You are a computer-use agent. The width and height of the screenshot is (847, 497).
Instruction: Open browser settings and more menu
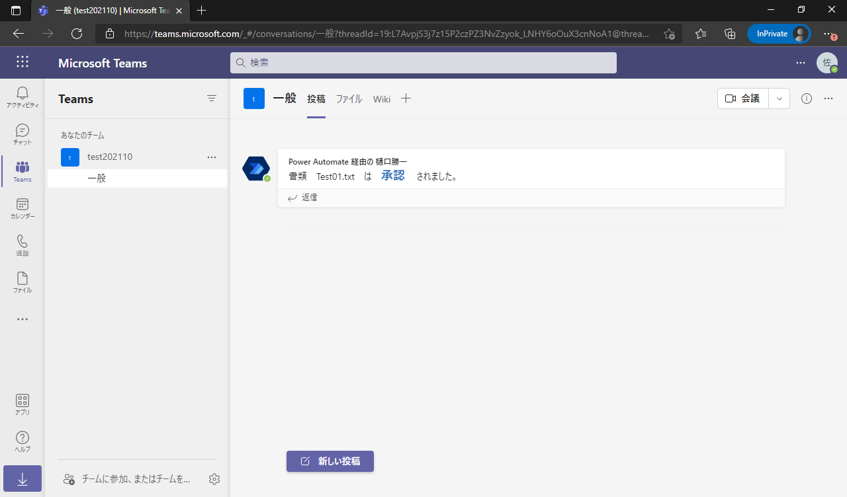(828, 34)
